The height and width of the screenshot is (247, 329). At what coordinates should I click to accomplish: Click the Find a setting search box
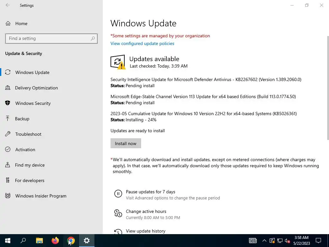click(x=51, y=39)
